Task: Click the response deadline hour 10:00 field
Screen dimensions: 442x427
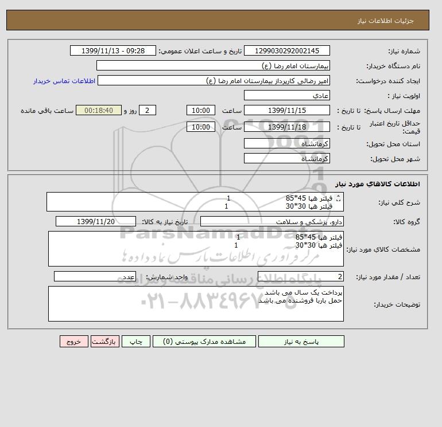Action: (x=201, y=111)
